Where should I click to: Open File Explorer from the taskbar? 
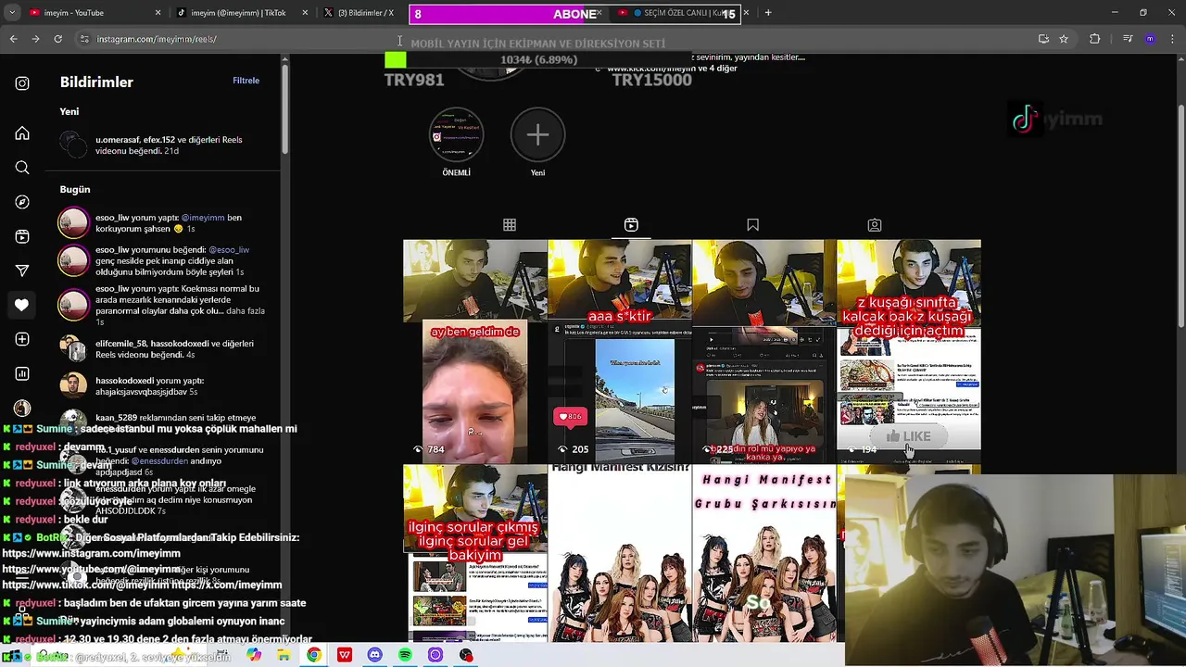284,655
